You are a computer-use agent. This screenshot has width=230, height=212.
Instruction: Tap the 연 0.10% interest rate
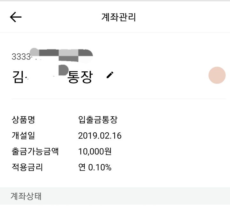(95, 167)
